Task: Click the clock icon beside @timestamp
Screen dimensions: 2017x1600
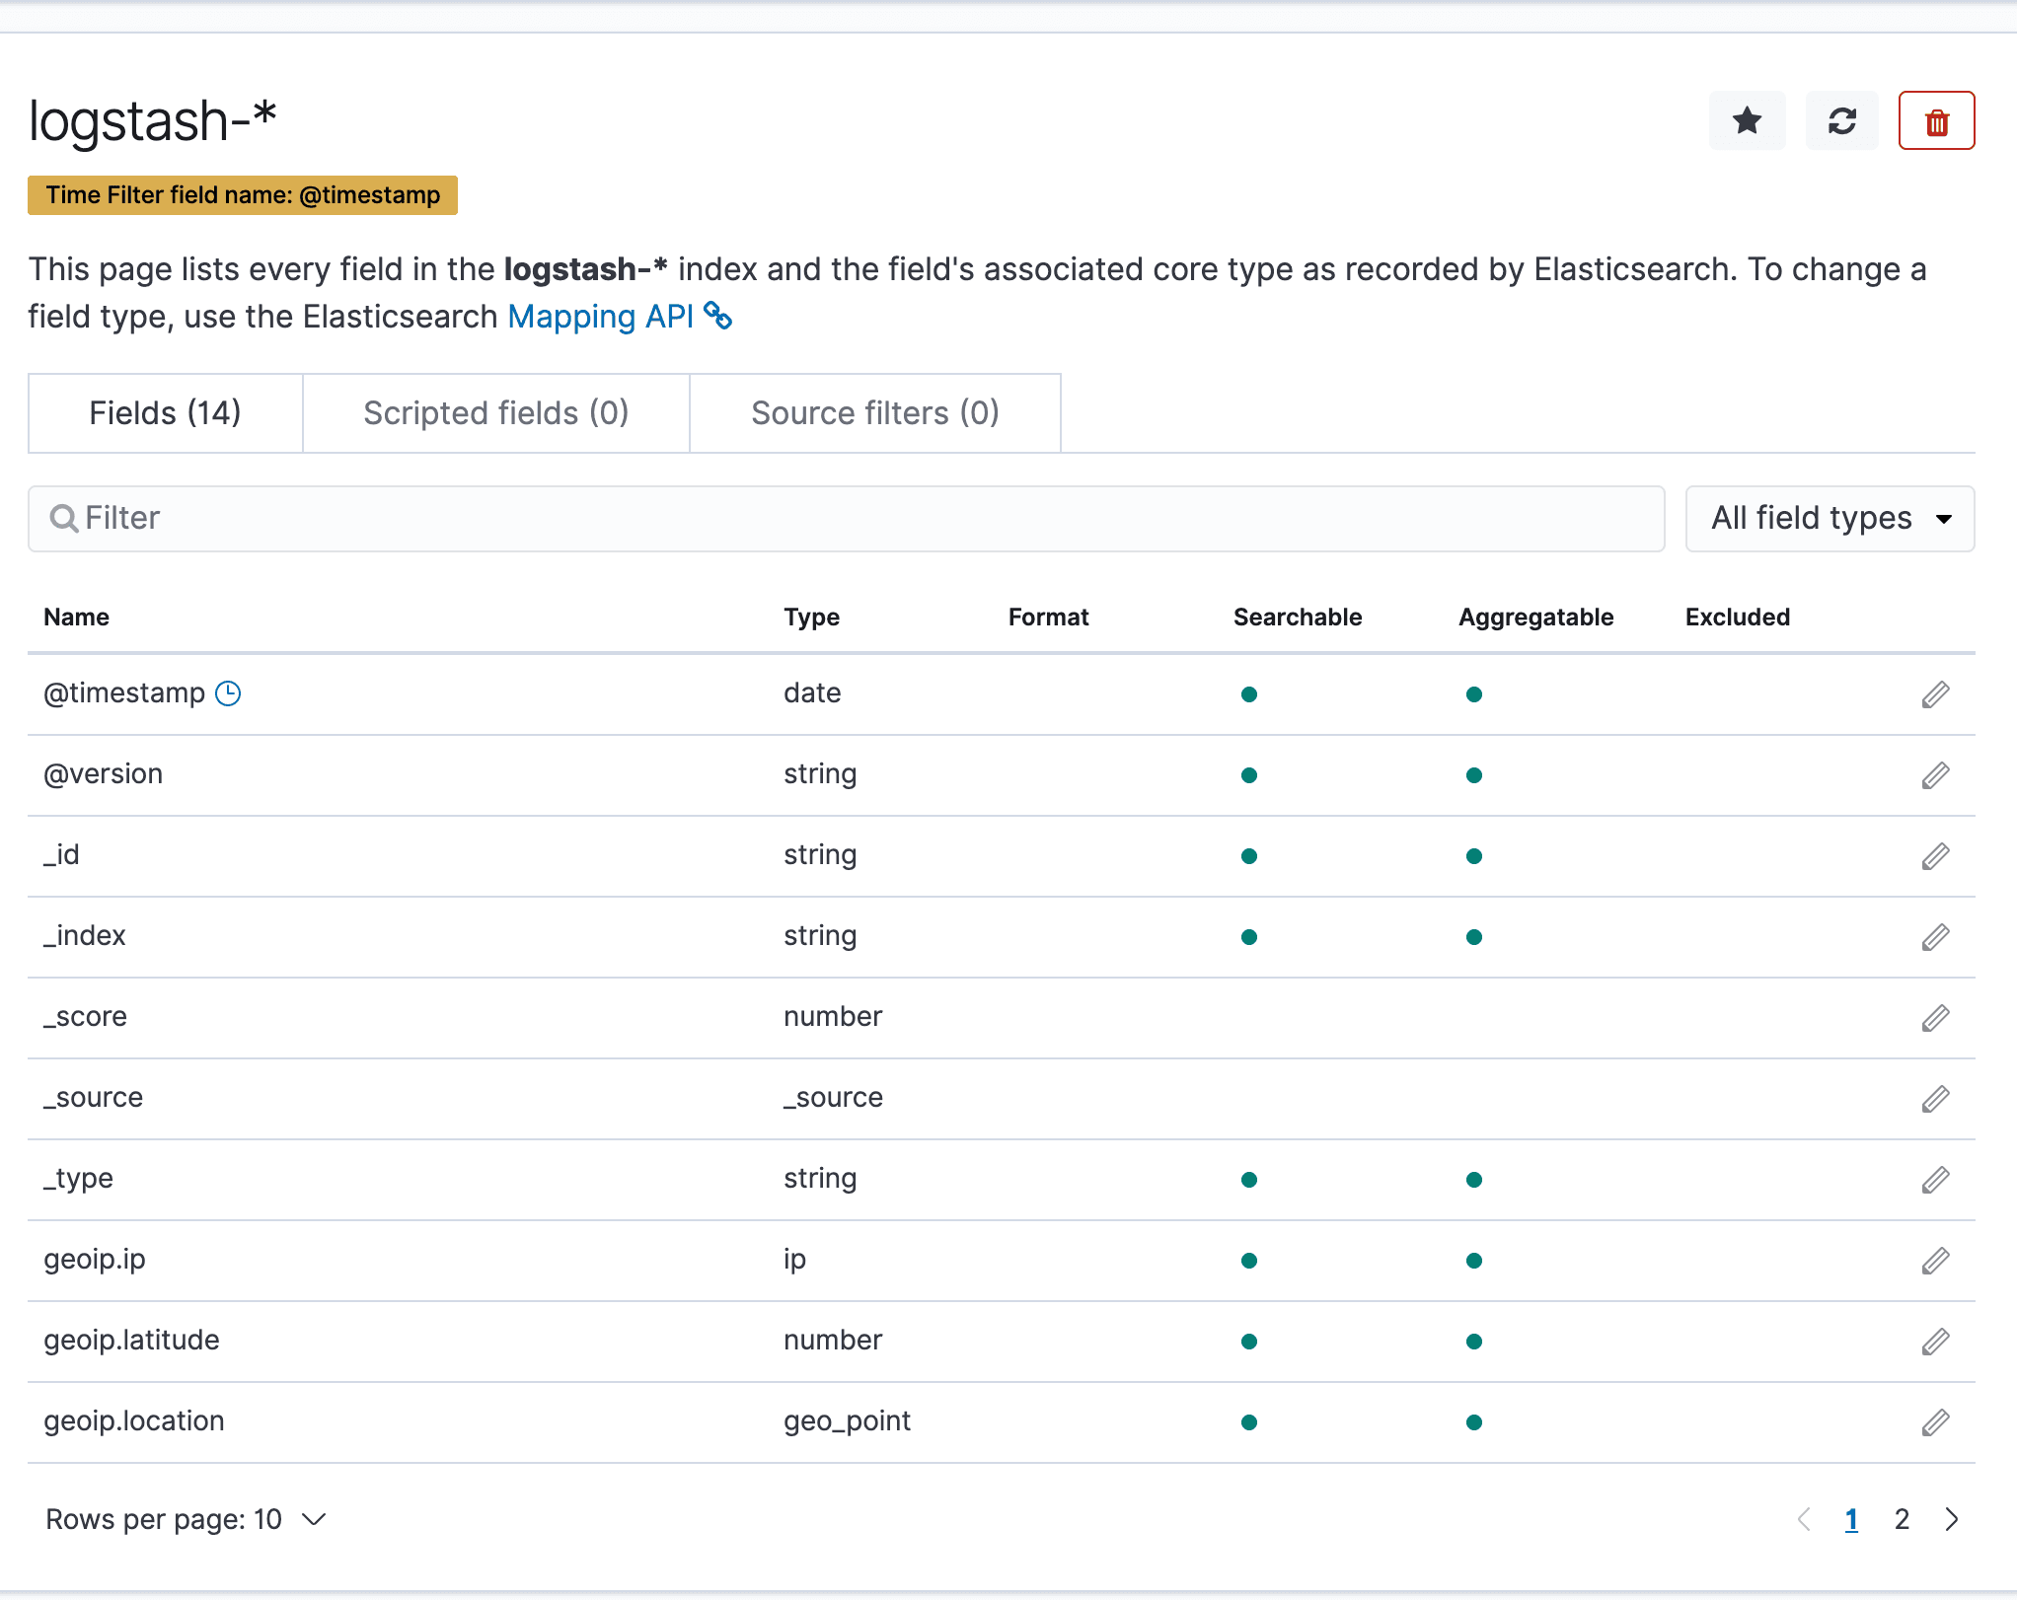Action: (228, 693)
